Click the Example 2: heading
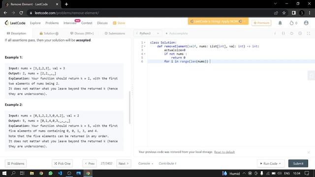 (14, 105)
